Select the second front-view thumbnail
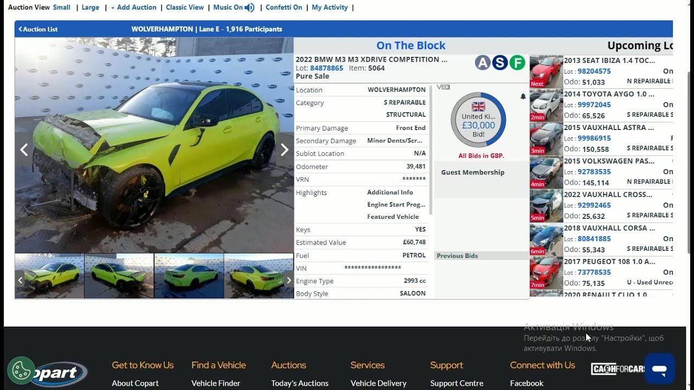 click(x=119, y=276)
